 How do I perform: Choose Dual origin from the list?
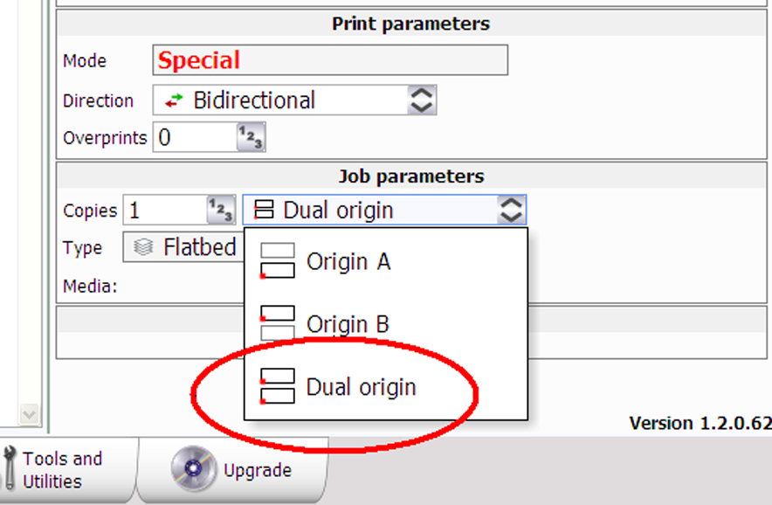(361, 387)
